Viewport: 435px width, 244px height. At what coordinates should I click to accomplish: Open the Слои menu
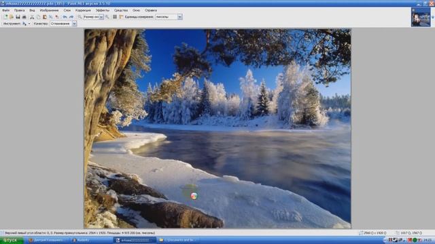[x=67, y=10]
